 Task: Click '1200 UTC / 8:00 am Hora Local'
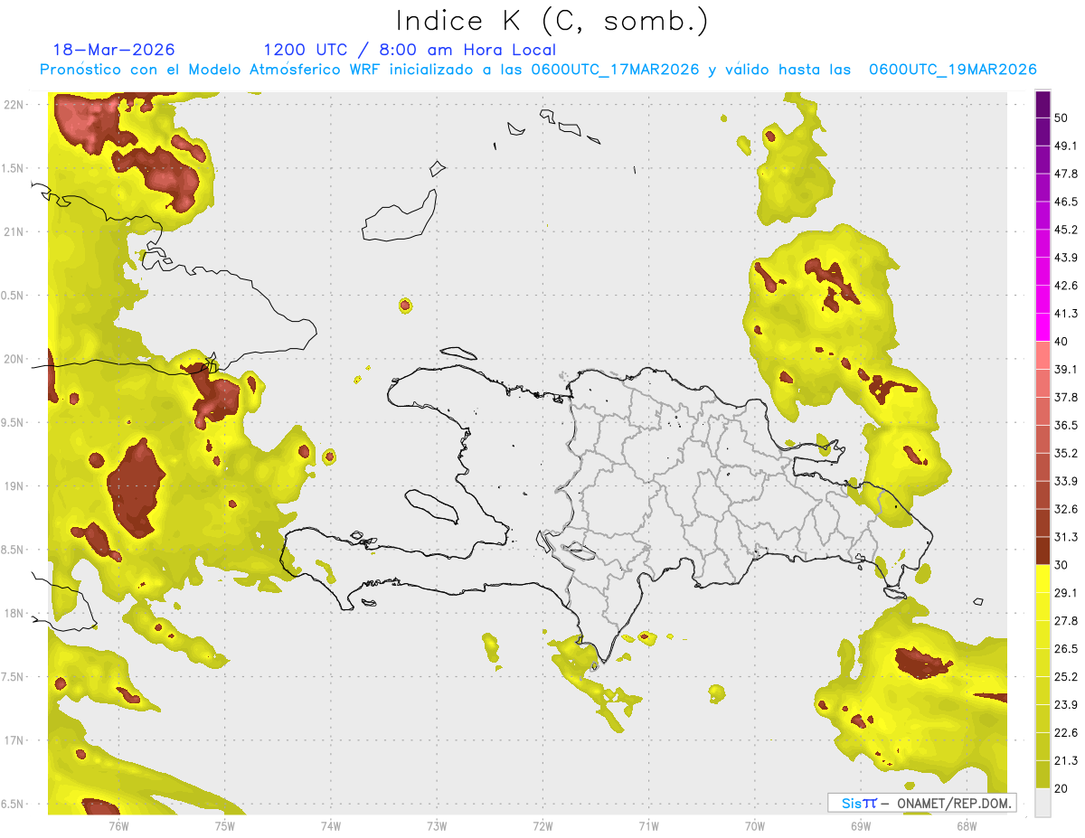(410, 50)
